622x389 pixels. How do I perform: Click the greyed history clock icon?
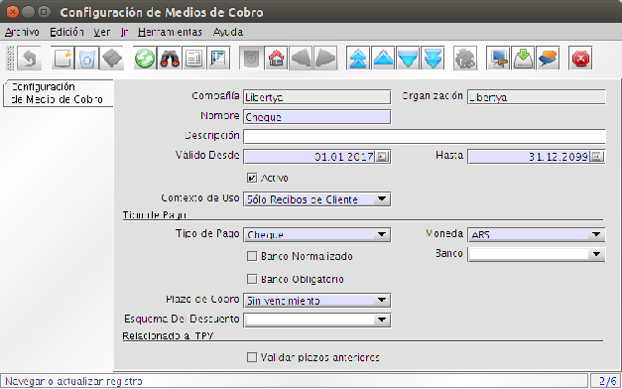pos(252,59)
